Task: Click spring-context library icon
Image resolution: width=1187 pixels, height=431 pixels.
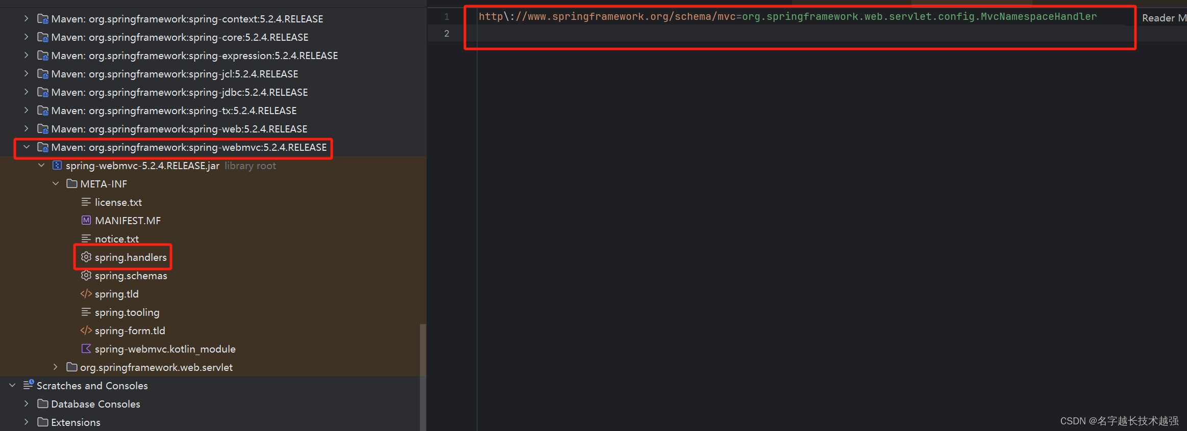Action: pyautogui.click(x=43, y=19)
